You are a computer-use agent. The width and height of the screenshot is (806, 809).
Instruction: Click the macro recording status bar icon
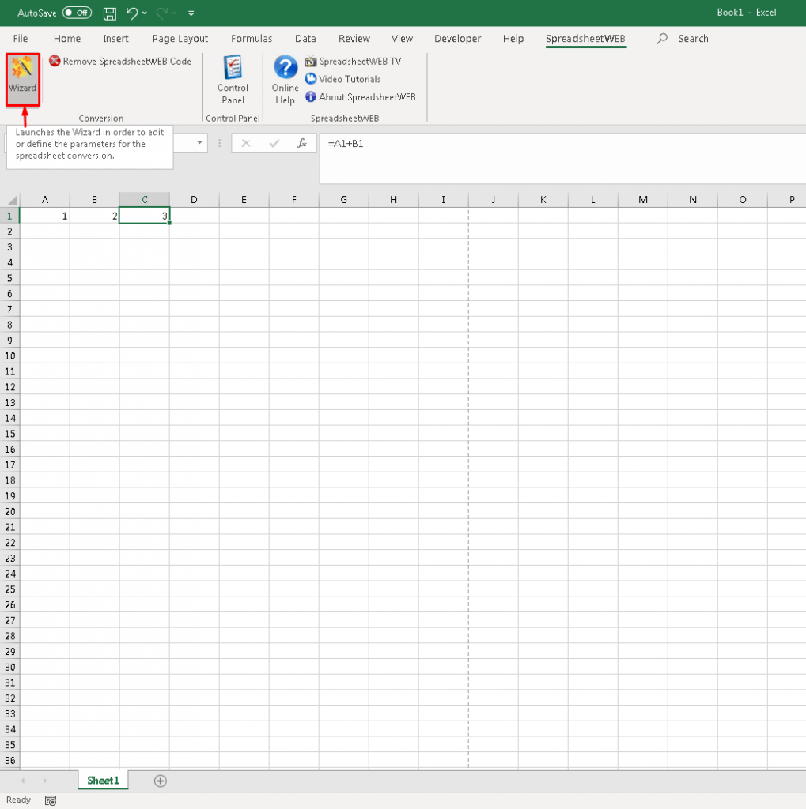(x=51, y=800)
